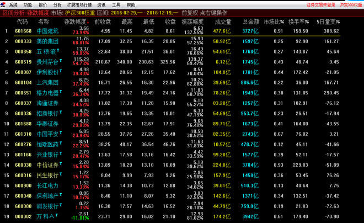This screenshot has width=364, height=223.
Task: Click stock code 000002
Action: pos(23,216)
